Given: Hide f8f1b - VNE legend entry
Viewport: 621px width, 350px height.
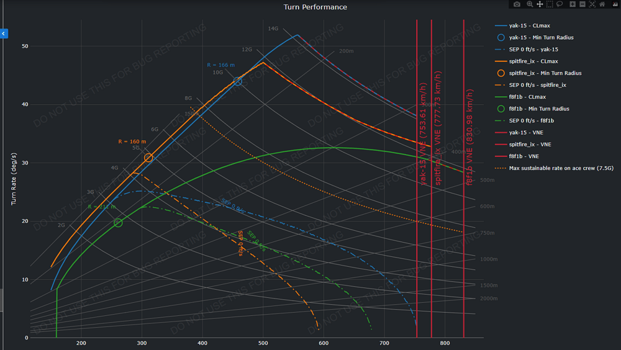Looking at the screenshot, I should 525,156.
